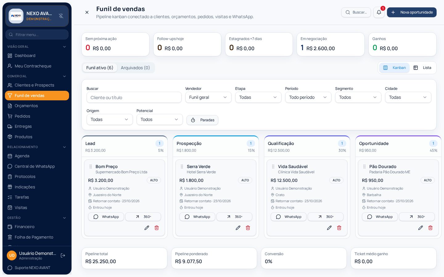Screen dimensions: 444x277
Task: Close the Funil de vendas page
Action: tap(87, 12)
